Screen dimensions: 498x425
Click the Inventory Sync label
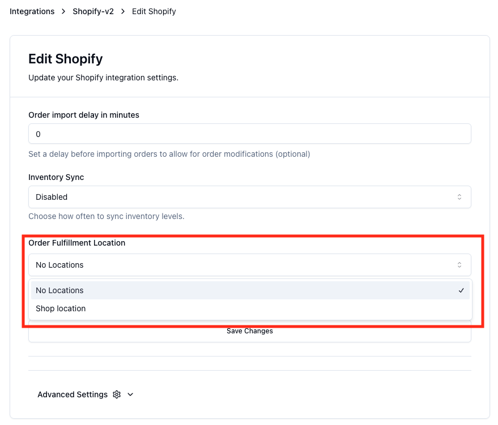pos(56,177)
